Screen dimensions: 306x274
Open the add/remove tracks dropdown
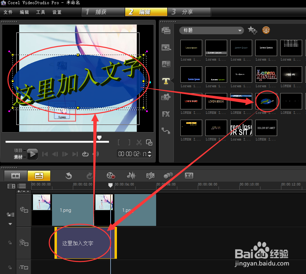click(x=23, y=192)
